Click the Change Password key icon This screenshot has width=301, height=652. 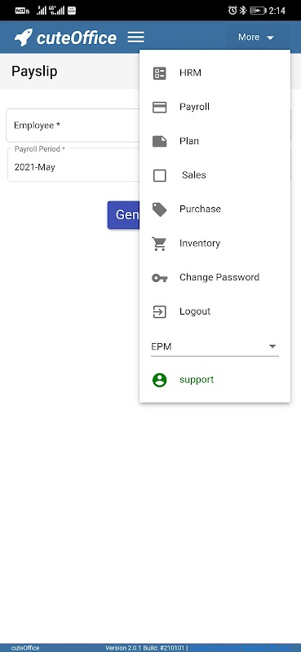(159, 278)
